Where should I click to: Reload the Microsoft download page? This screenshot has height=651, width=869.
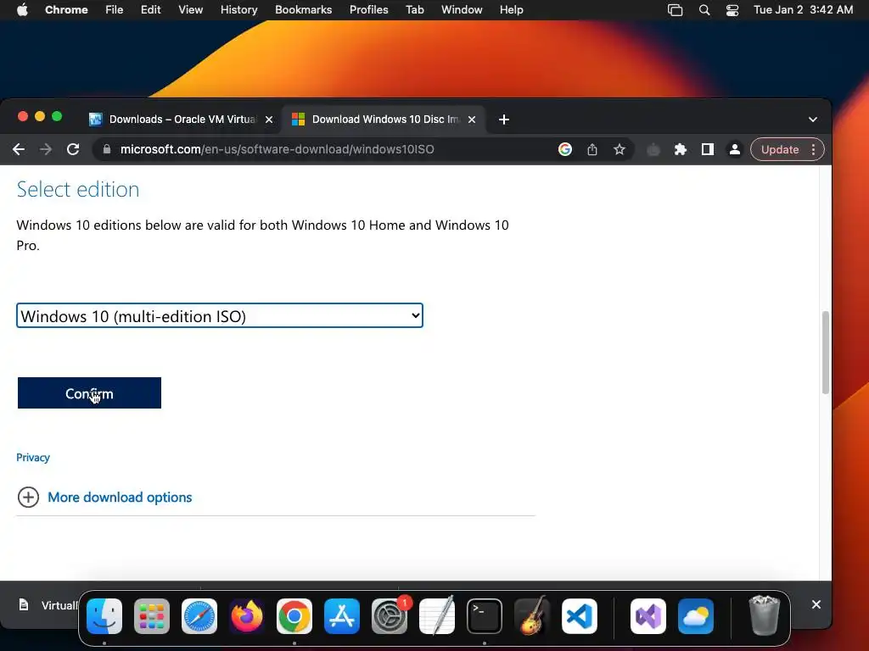[73, 149]
